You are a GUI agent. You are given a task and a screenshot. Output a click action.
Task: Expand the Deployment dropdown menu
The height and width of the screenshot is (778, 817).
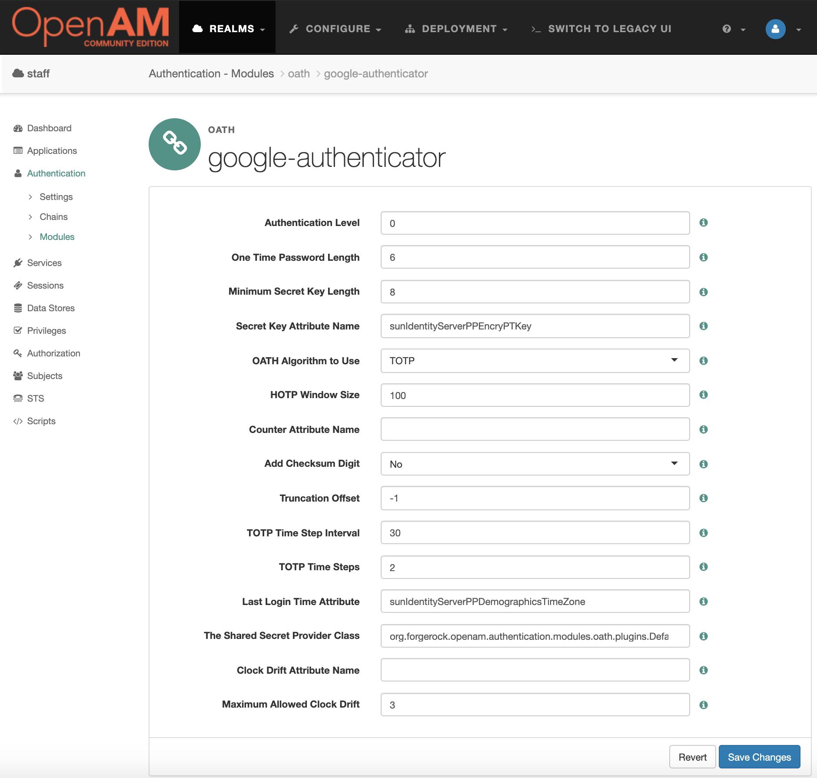tap(456, 29)
